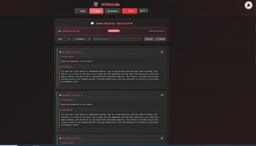Click the Game Master narrative paragraph in entry #2
The width and height of the screenshot is (256, 146).
click(110, 120)
